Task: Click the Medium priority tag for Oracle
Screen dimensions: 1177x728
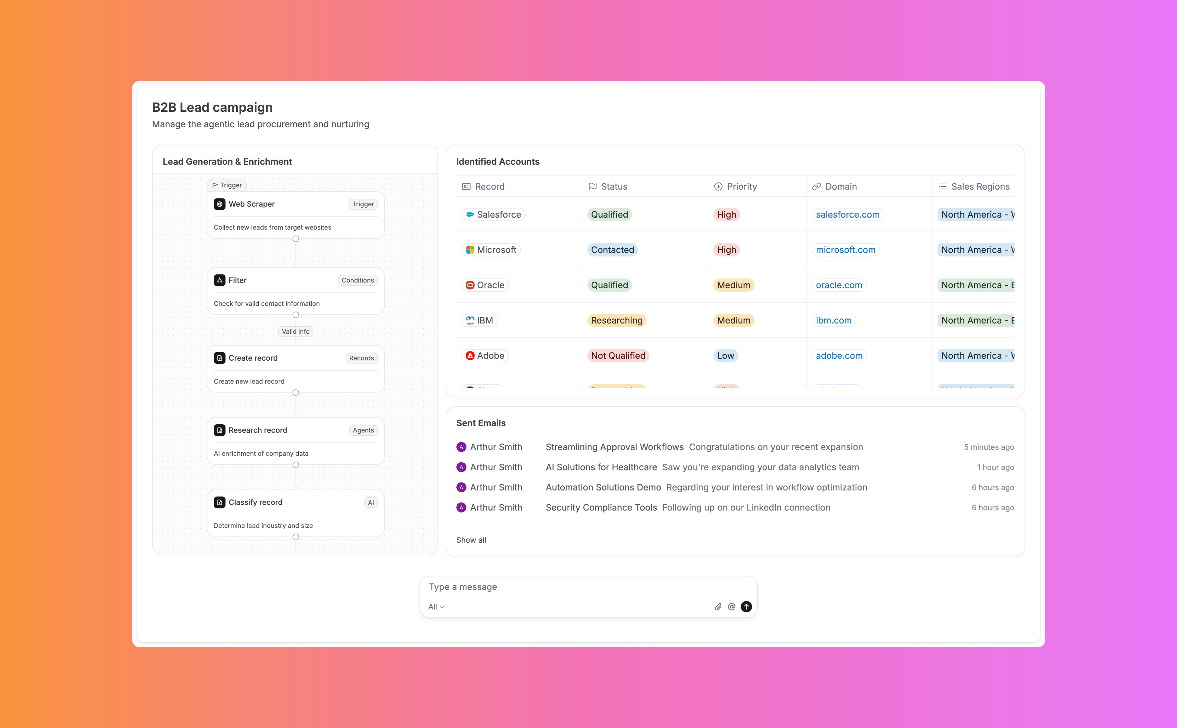Action: click(x=734, y=285)
